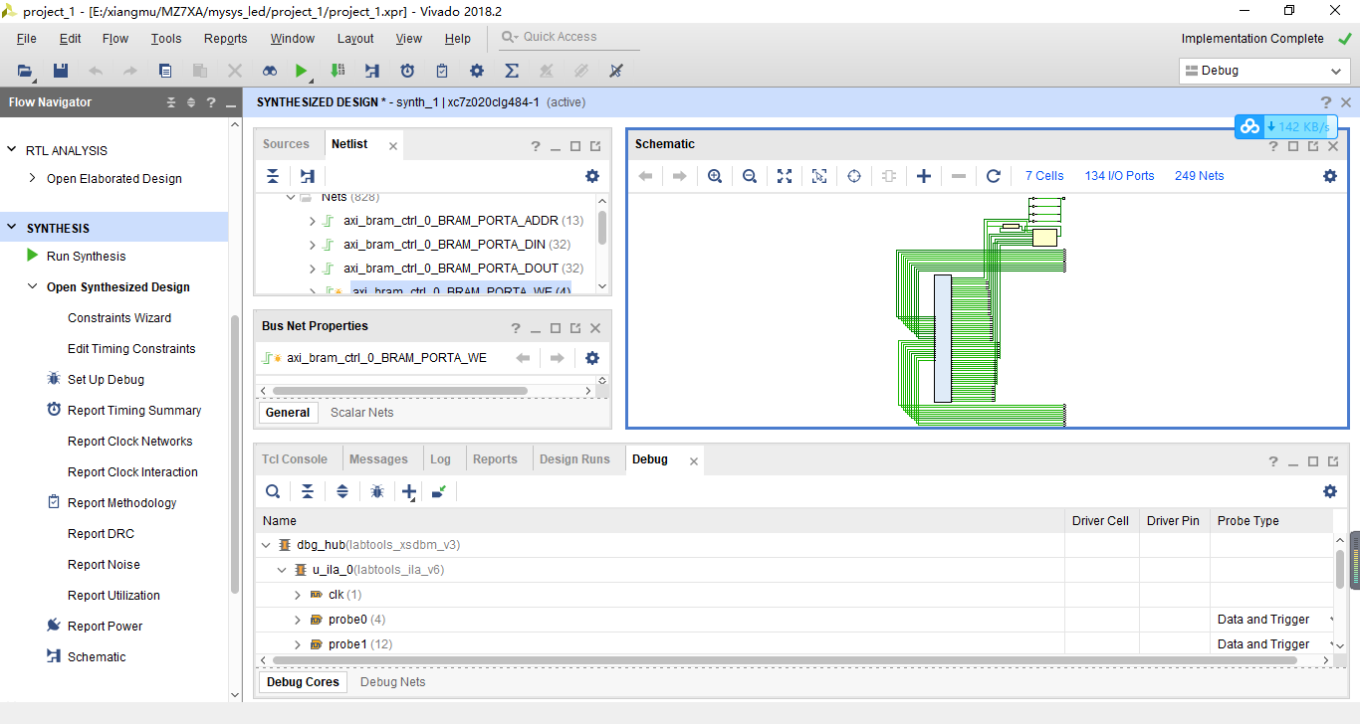Screen dimensions: 1360x724
Task: Click the settings gear in the Netlist panel
Action: coord(592,176)
